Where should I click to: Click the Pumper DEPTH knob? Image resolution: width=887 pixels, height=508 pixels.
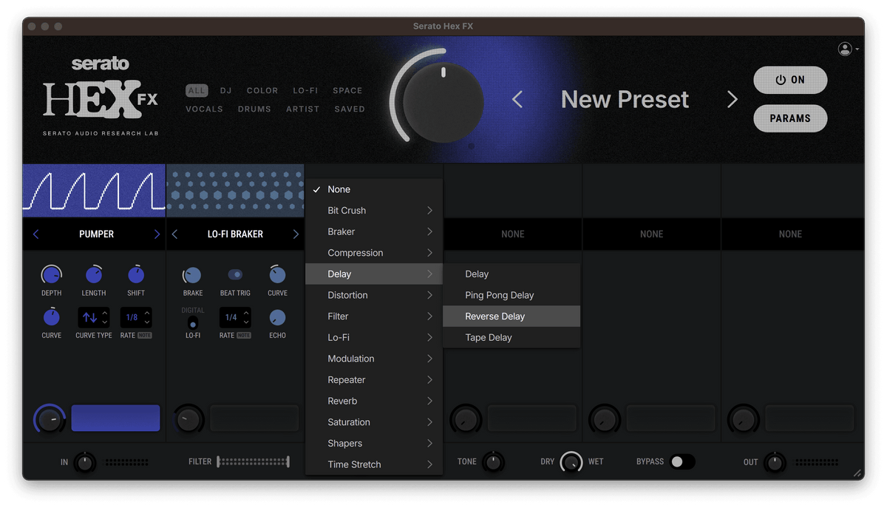tap(51, 275)
